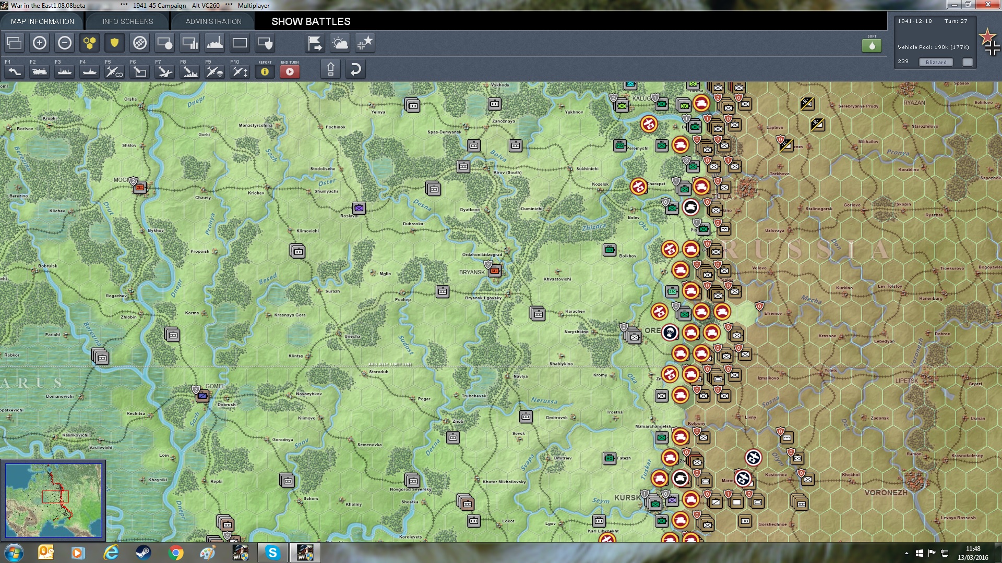
Task: Click the zoom in magnifier icon
Action: click(x=40, y=43)
